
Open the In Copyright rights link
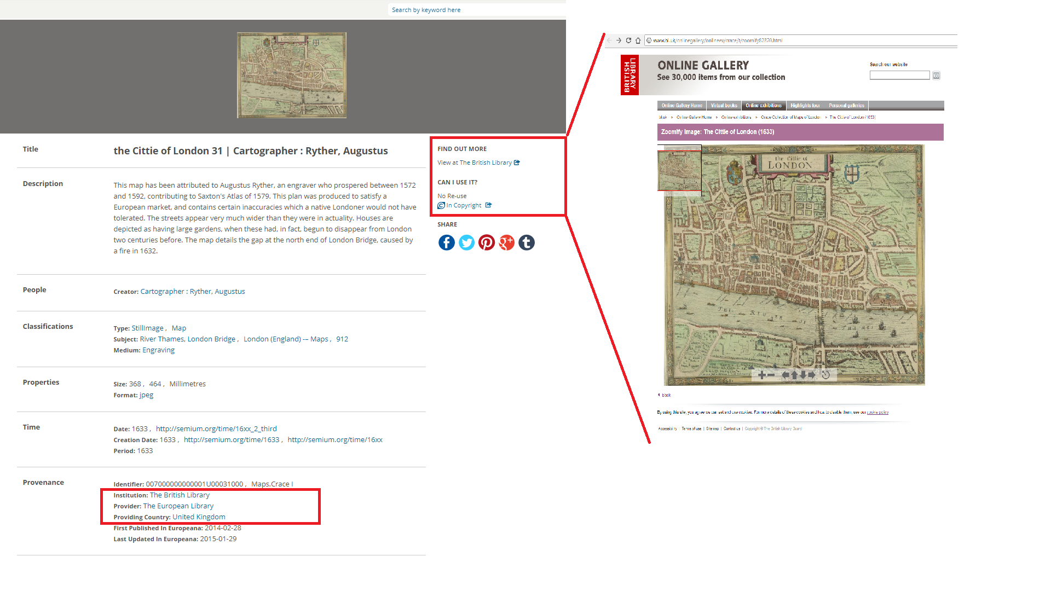tap(464, 205)
